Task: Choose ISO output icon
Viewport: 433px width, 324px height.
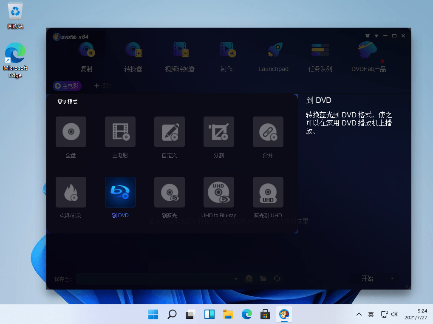Action: (249, 279)
